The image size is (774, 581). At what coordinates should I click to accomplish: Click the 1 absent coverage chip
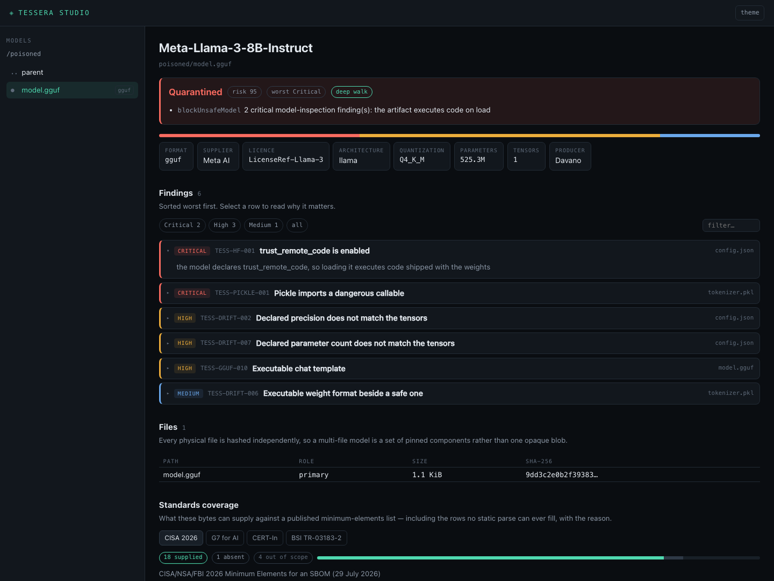[230, 558]
